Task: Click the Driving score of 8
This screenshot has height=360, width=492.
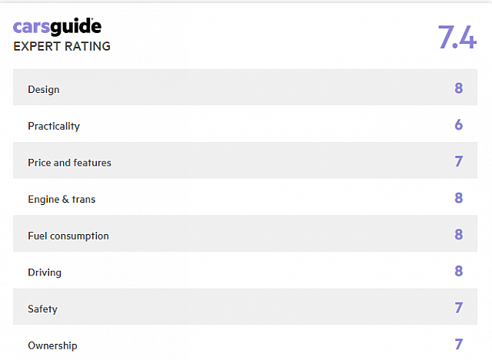Action: point(459,271)
